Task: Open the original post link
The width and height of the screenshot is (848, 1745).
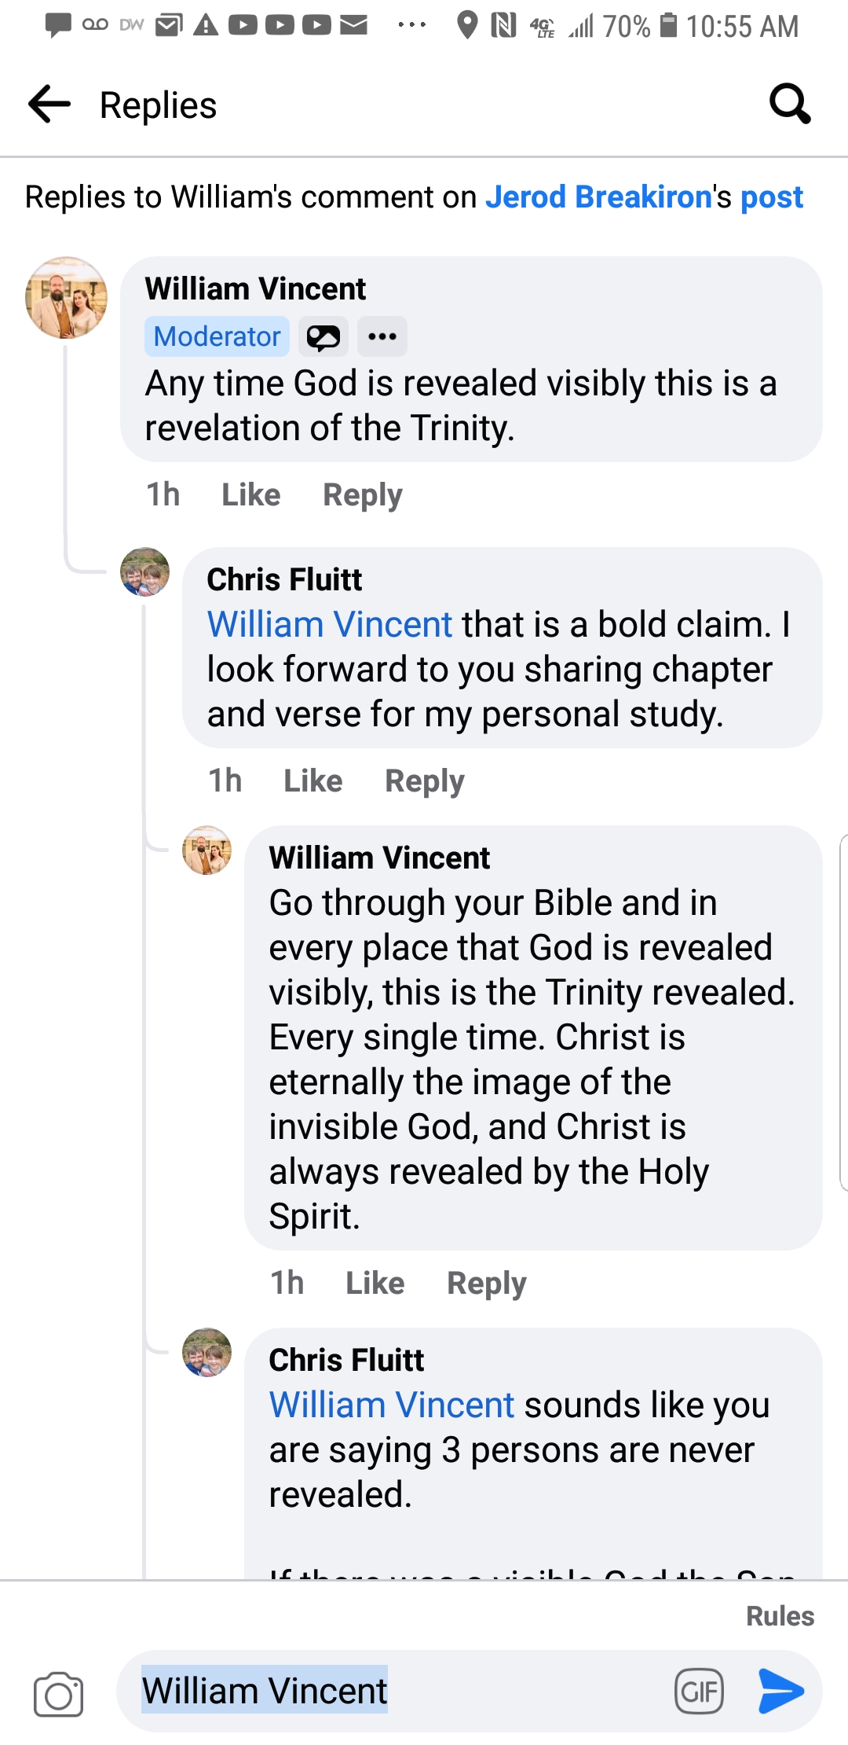Action: 772,197
